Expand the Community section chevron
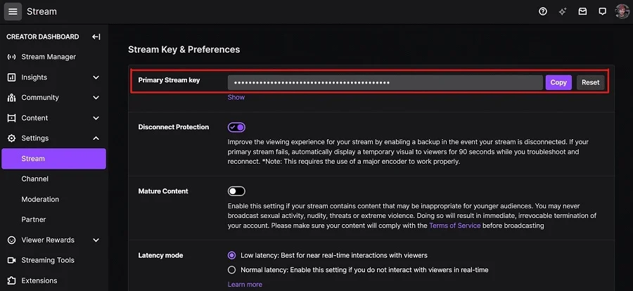This screenshot has width=633, height=291. 96,98
